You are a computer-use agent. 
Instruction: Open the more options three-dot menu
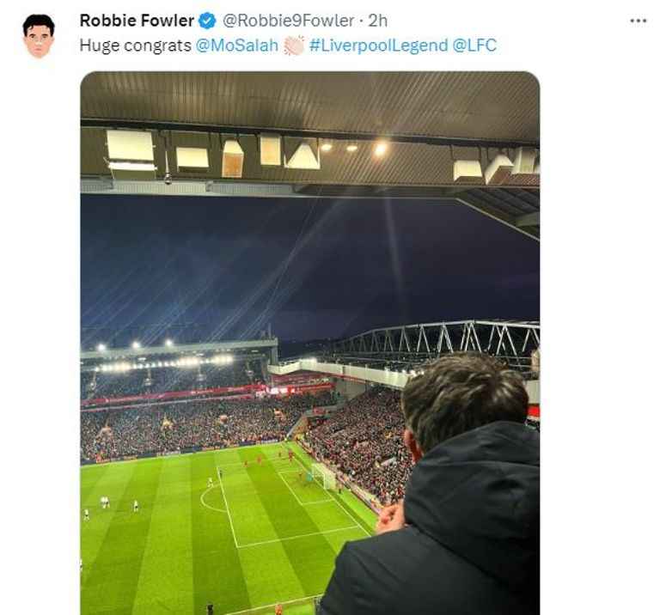638,21
